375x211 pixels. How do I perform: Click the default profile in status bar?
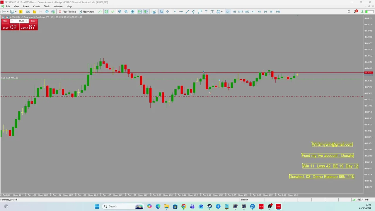coord(244,200)
